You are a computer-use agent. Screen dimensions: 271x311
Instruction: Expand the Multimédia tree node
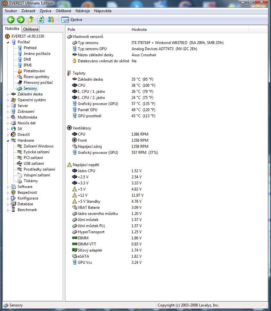coord(8,117)
